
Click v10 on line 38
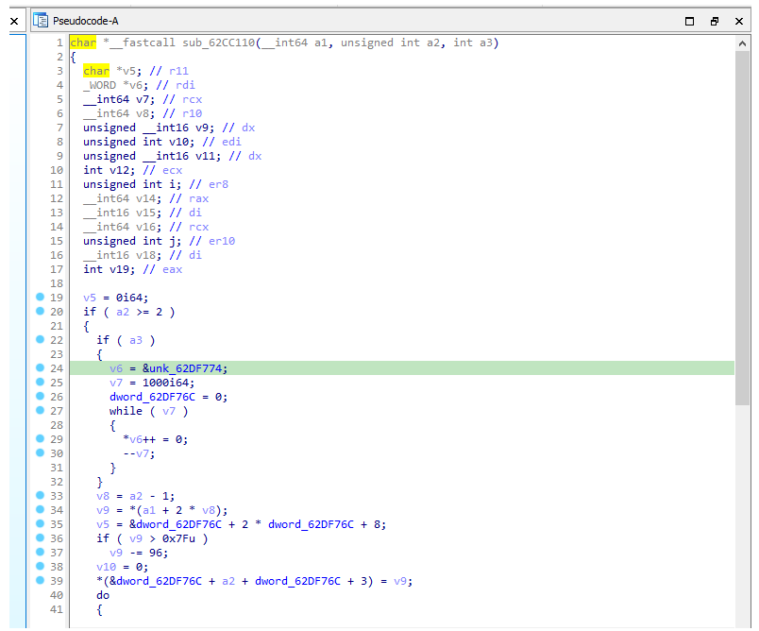click(106, 567)
